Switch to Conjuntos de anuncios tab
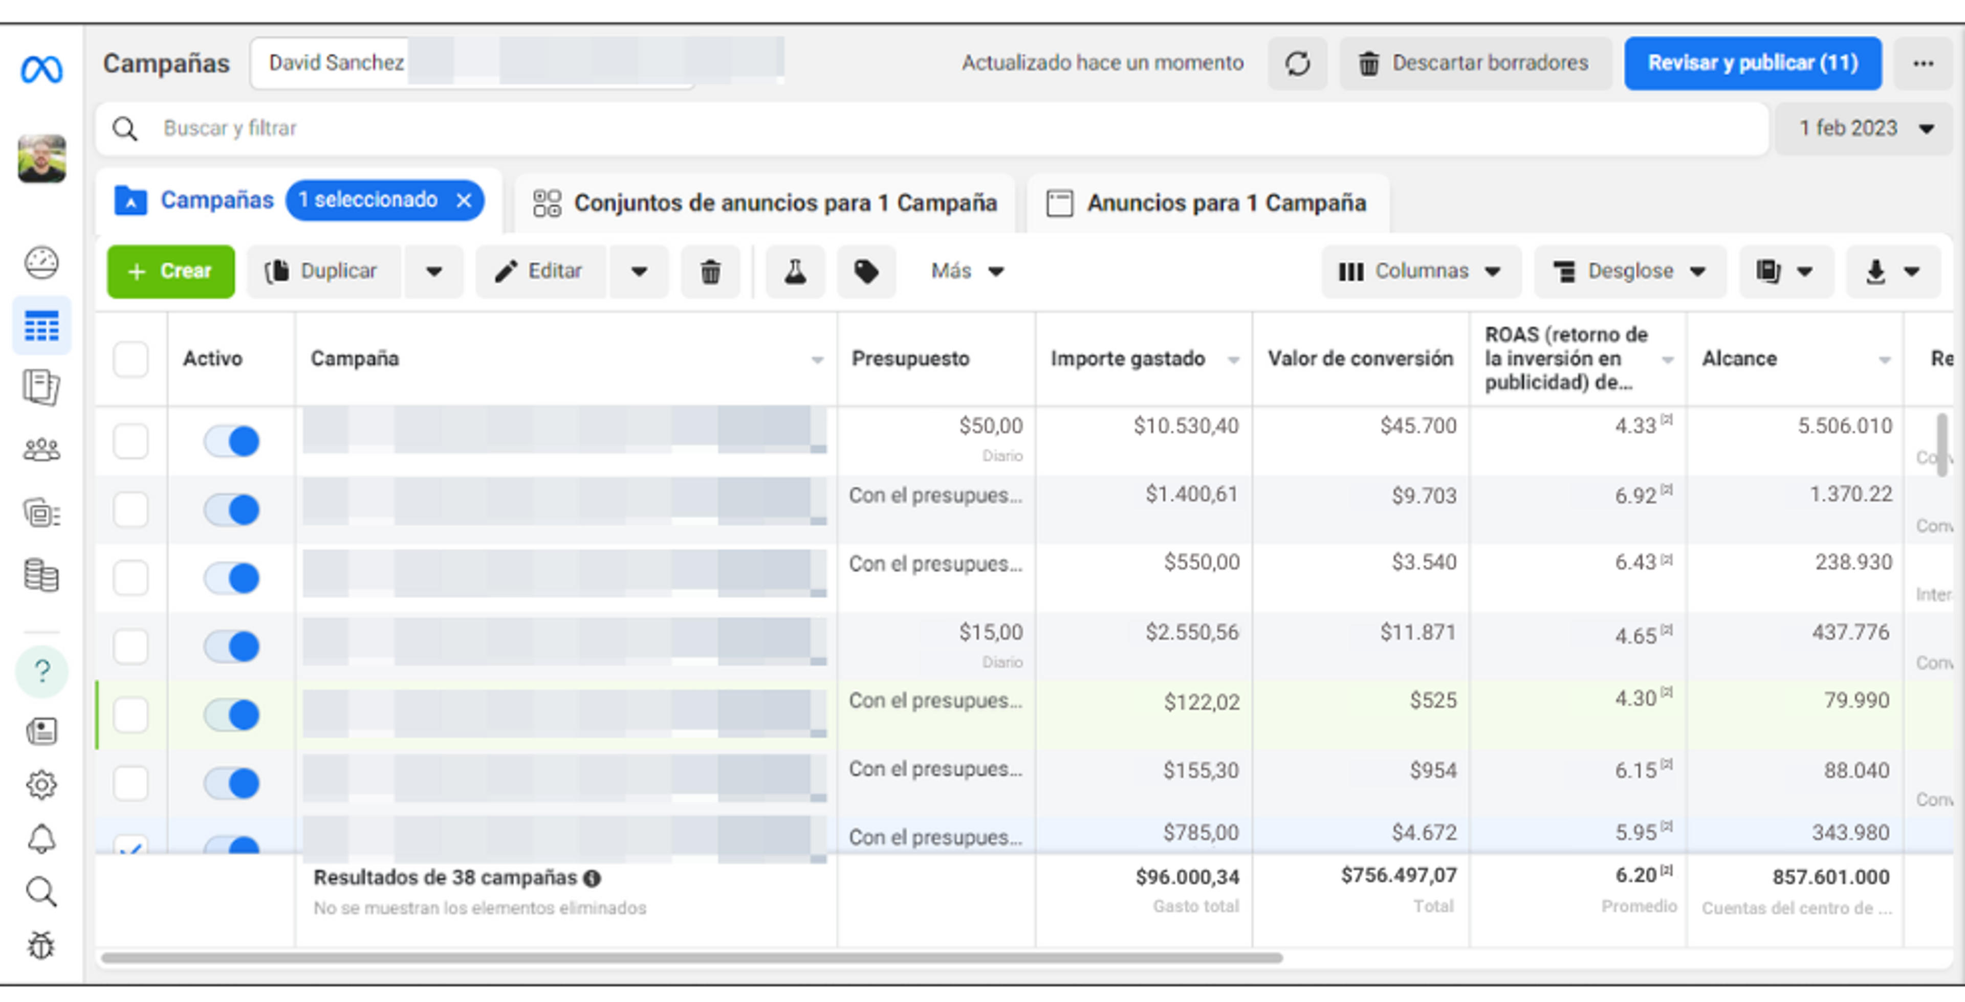Image resolution: width=1965 pixels, height=1002 pixels. point(765,203)
